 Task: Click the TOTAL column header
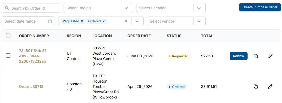tap(207, 36)
